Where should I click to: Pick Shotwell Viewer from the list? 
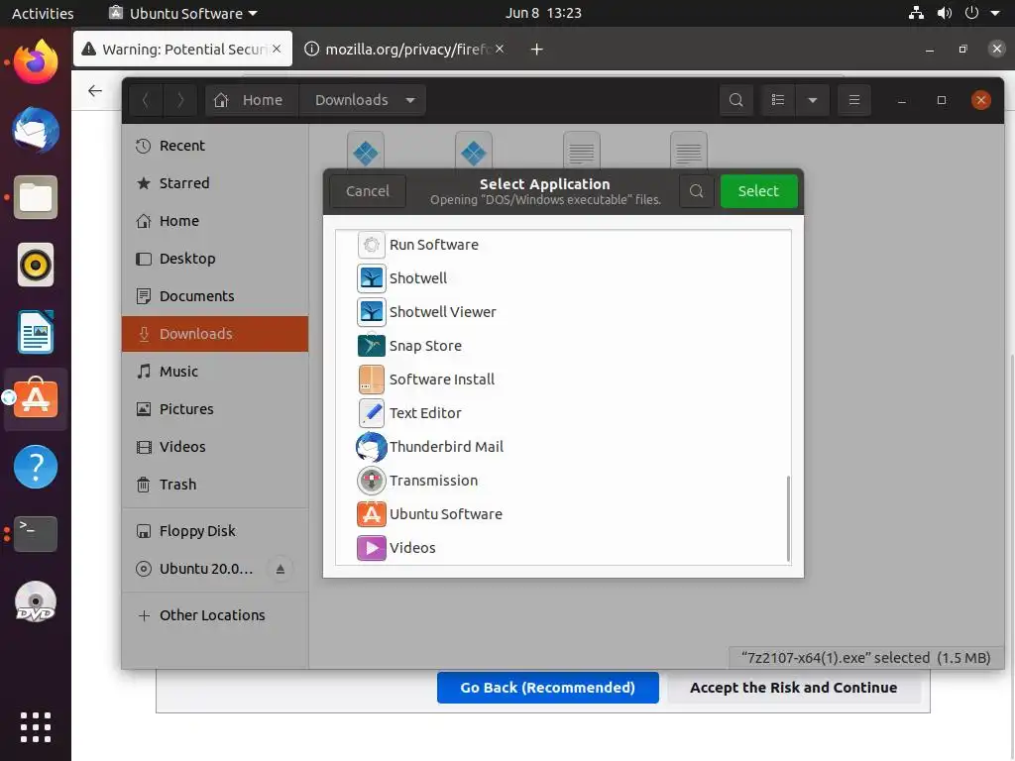[x=563, y=312]
